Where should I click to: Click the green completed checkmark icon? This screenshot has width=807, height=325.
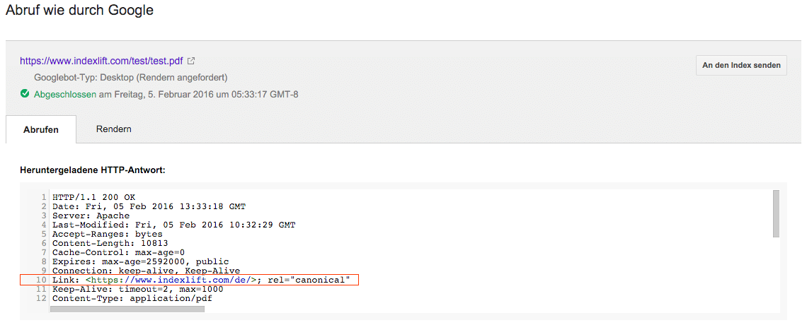(x=24, y=94)
